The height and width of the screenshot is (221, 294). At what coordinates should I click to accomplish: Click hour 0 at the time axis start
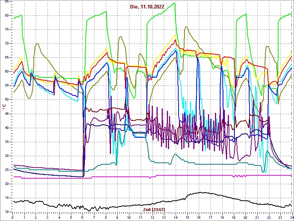coord(13,217)
